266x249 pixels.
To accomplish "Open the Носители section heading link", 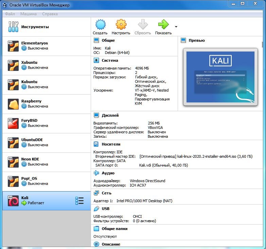I will click(111, 144).
